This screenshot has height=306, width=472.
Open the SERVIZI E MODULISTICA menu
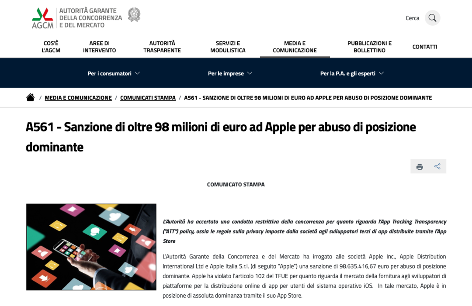click(x=228, y=47)
